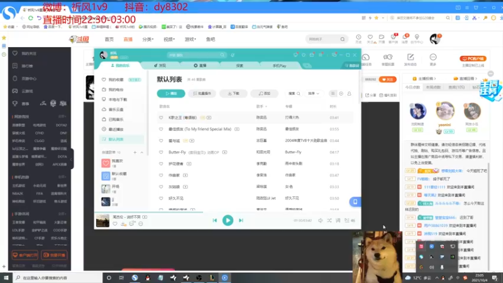Click 我要开播 button
The image size is (503, 283).
pyautogui.click(x=54, y=255)
